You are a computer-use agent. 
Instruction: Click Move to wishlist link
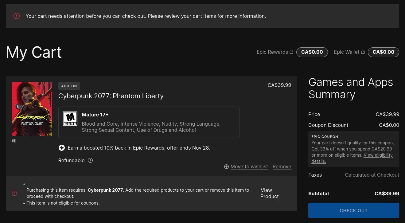tap(249, 166)
